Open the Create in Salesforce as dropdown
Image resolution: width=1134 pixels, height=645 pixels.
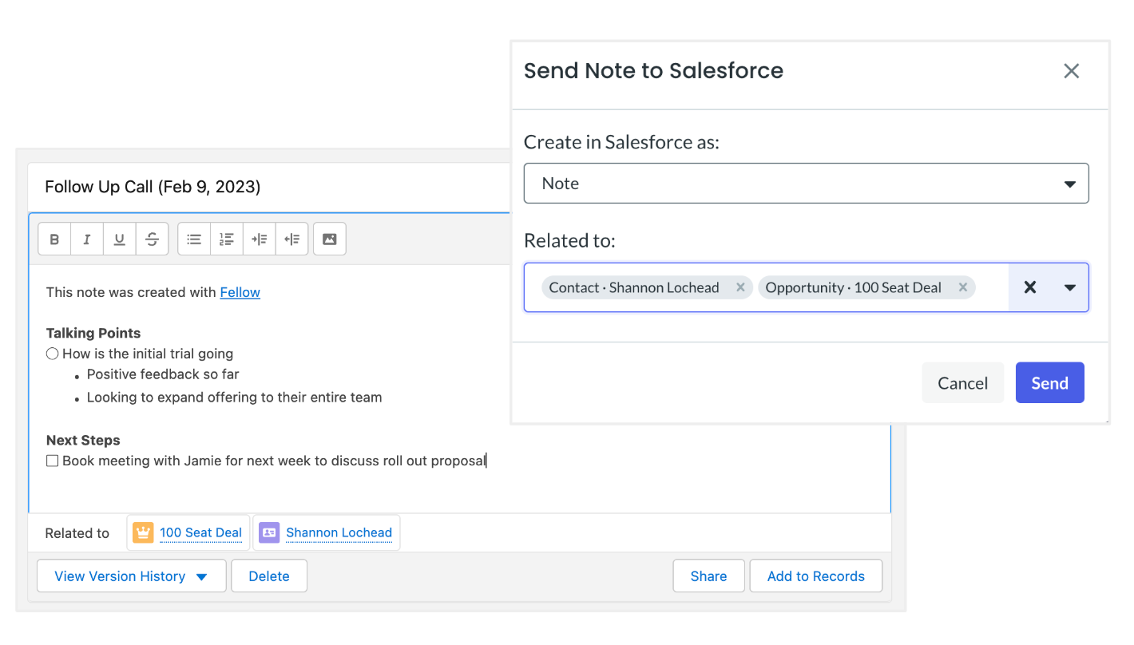[806, 184]
